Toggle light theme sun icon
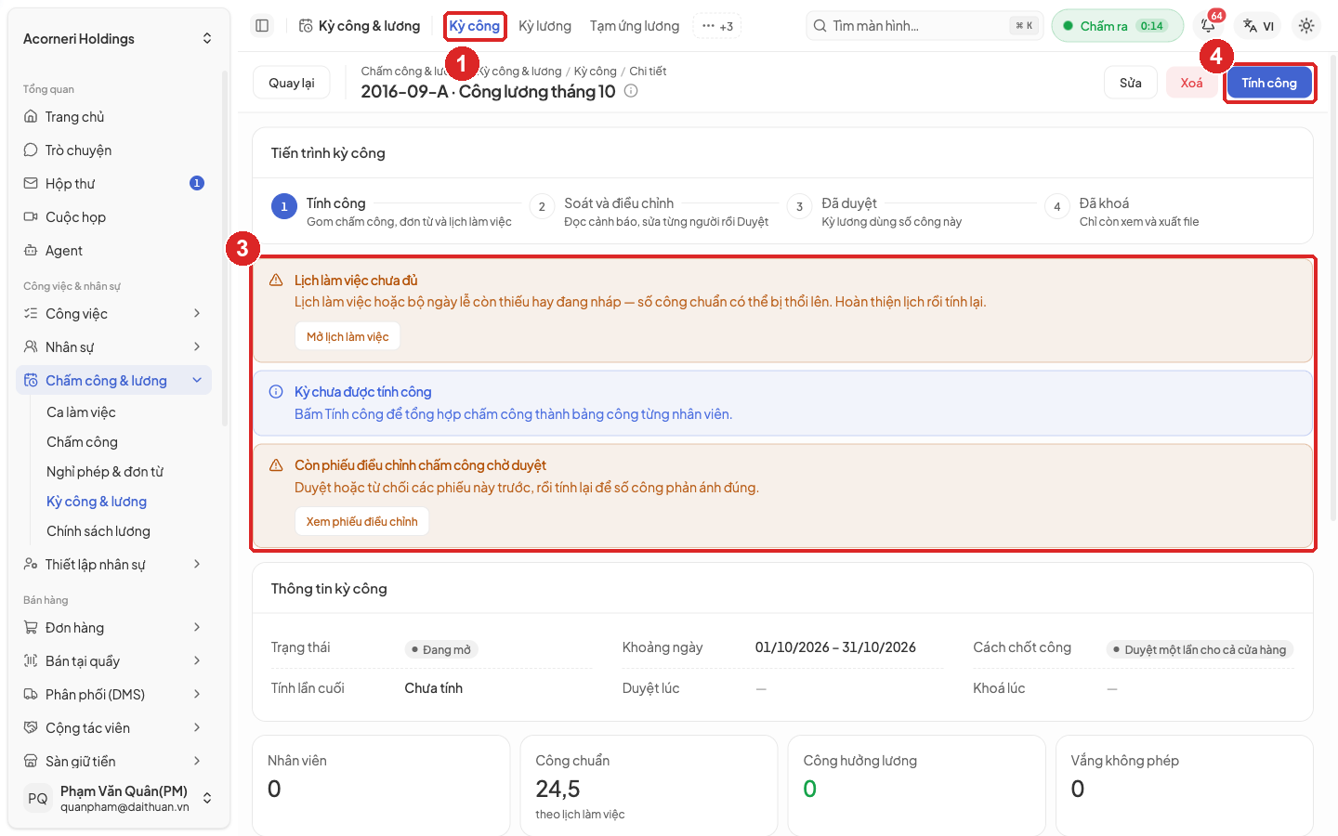The width and height of the screenshot is (1338, 836). click(1306, 26)
